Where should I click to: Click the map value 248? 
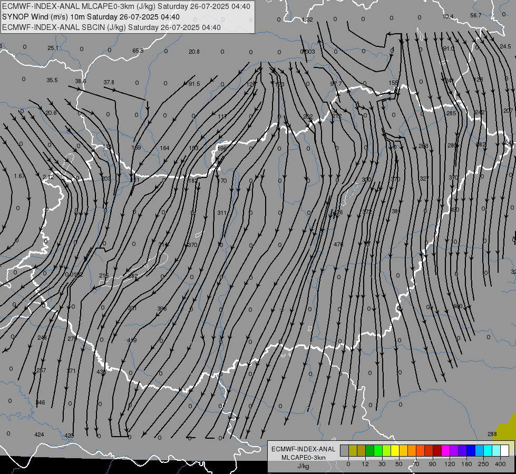(x=42, y=338)
